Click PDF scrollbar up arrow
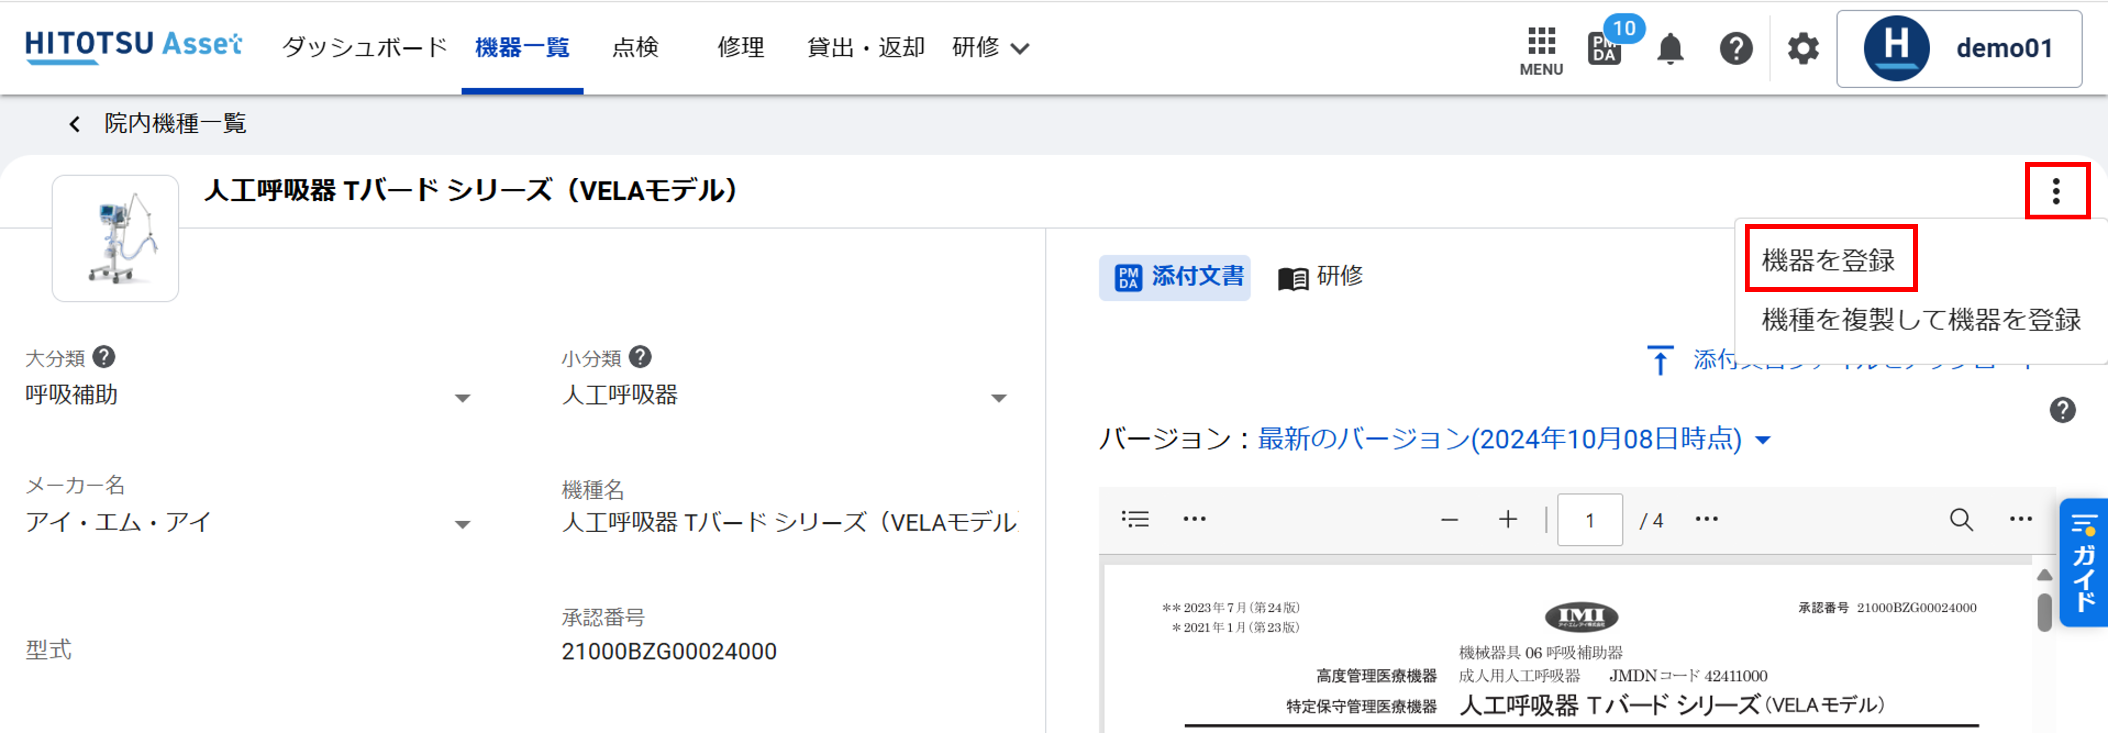 (x=2044, y=575)
